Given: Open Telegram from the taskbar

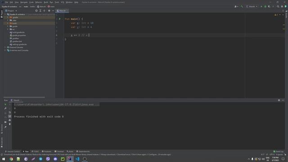Looking at the screenshot, I should (x=40, y=159).
